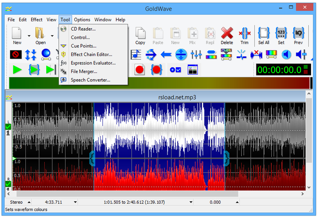Click the Set selection icon
The width and height of the screenshot is (323, 223).
tap(281, 36)
